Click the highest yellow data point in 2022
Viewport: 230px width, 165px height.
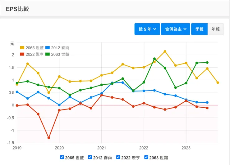165,51
